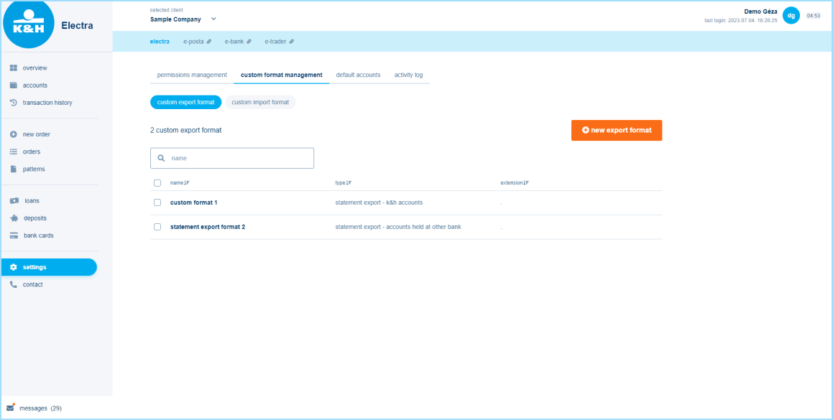Click the deposits piggy bank icon
Image resolution: width=833 pixels, height=420 pixels.
click(x=13, y=218)
